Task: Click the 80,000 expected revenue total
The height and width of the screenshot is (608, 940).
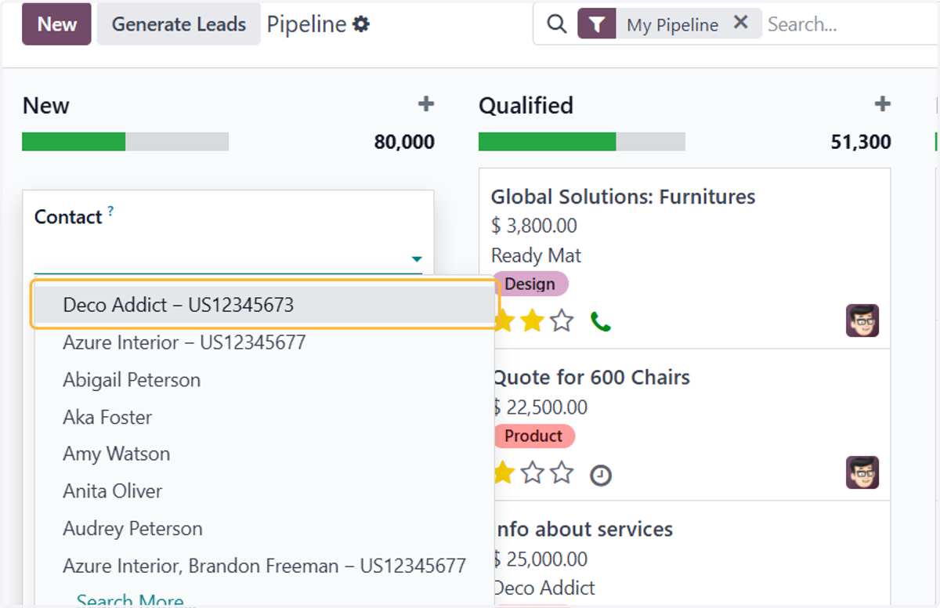Action: (x=404, y=142)
